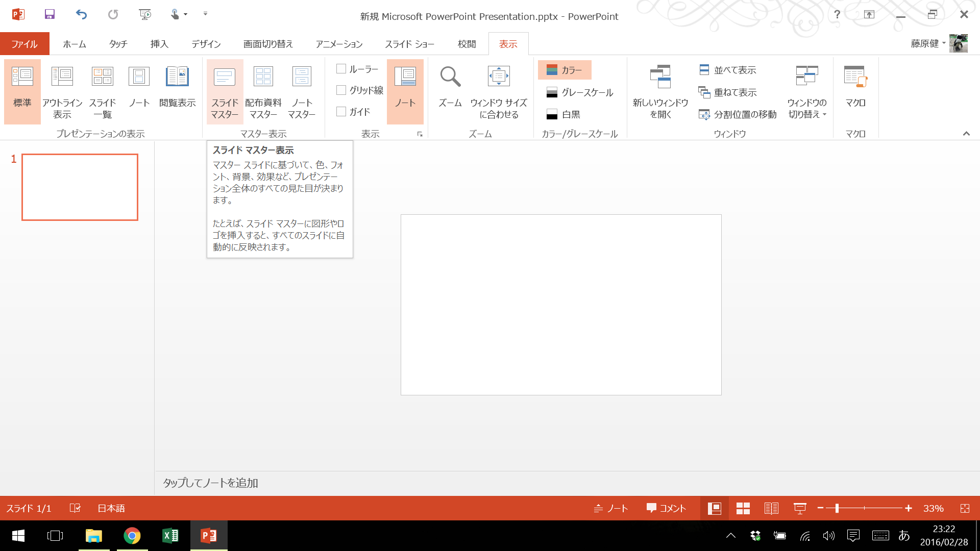Click Slide Show icon in status bar
This screenshot has width=980, height=551.
click(800, 508)
